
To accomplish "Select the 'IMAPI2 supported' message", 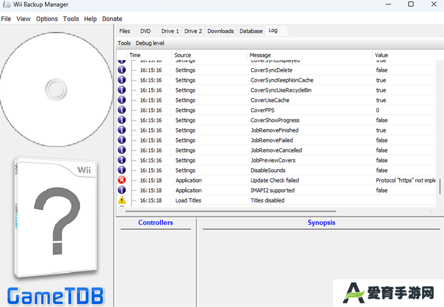I will pyautogui.click(x=273, y=190).
